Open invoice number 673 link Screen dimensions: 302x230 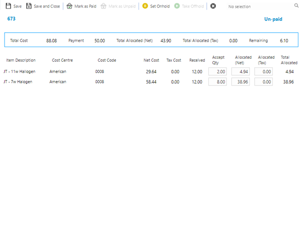(11, 19)
